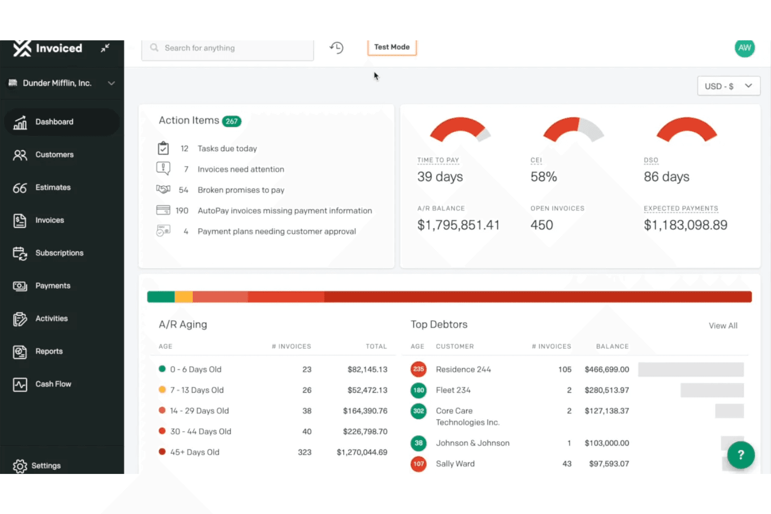
Task: Click the yellow segment of aging bar
Action: (183, 297)
